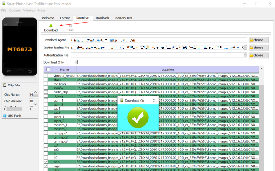Select the mcupm_1 row name
The width and height of the screenshot is (275, 171).
point(60,125)
